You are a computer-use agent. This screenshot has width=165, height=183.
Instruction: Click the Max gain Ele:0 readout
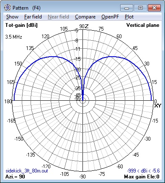click(x=142, y=177)
